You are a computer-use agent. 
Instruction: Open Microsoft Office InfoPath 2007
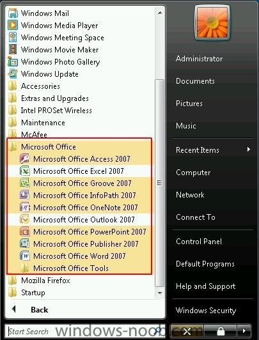[x=79, y=196]
